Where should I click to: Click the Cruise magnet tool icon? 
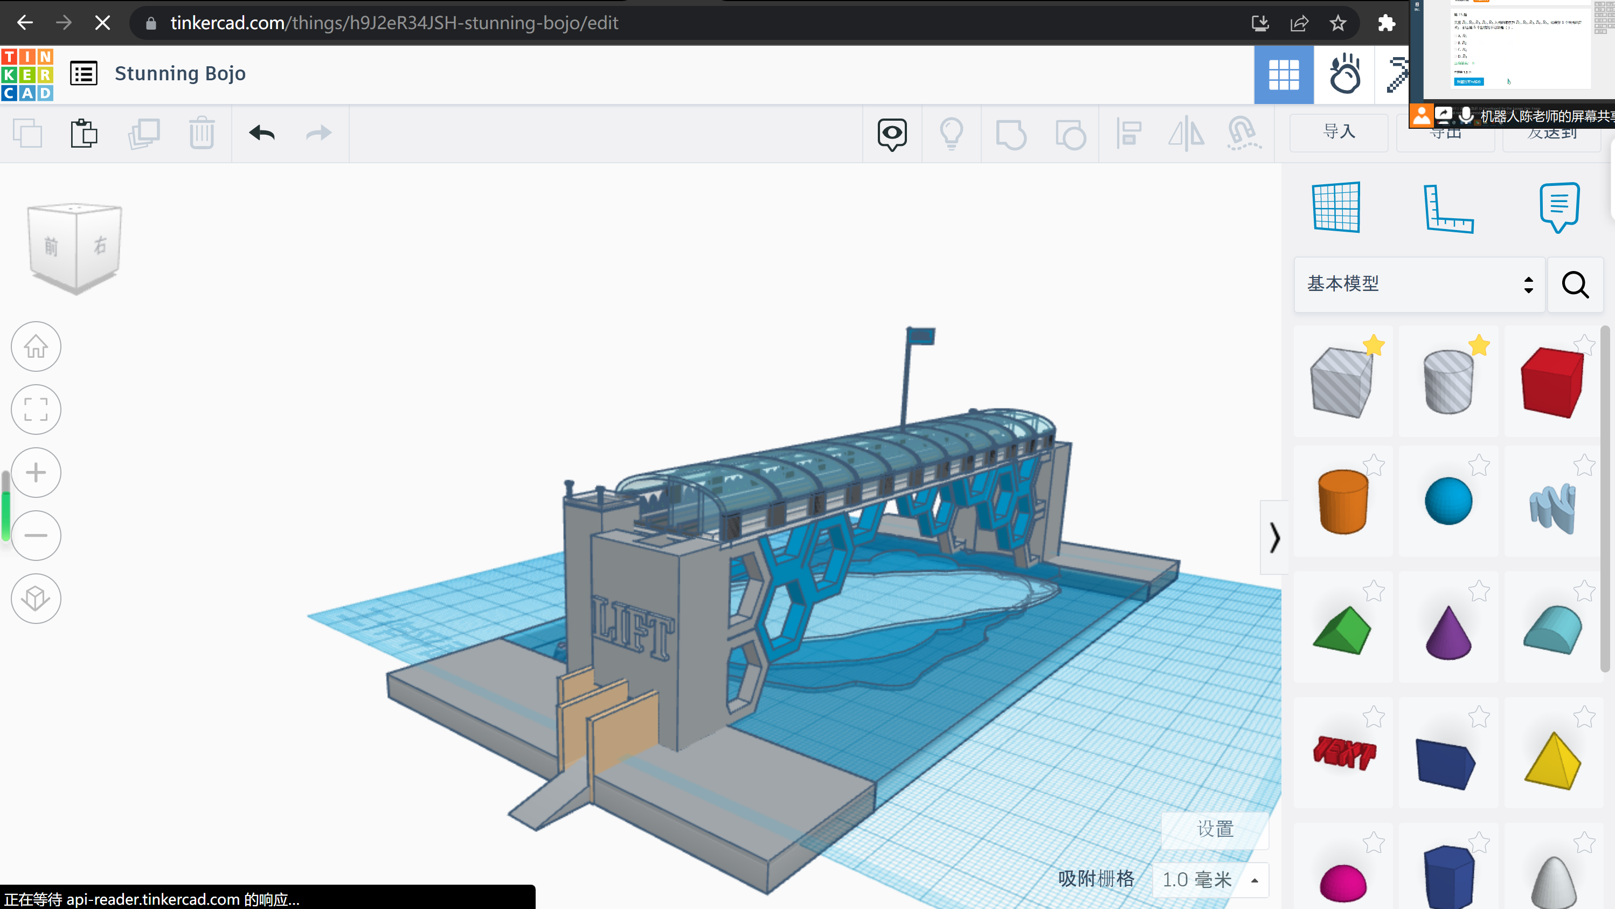[1243, 134]
